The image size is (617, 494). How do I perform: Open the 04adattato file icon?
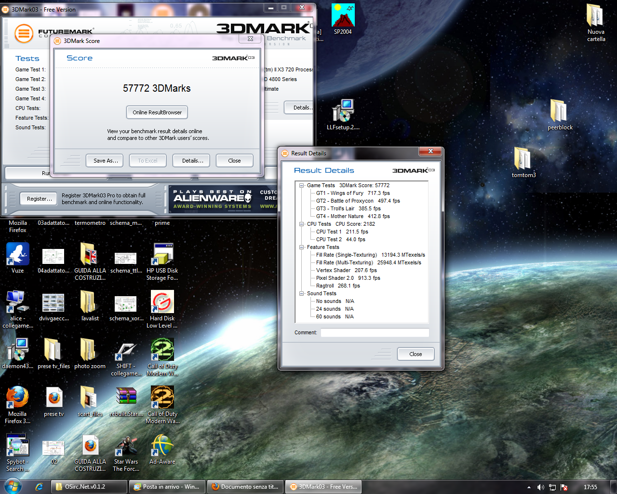[x=54, y=261]
